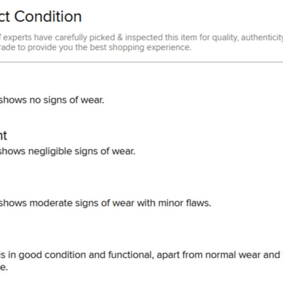Click the word "authenticity" in gray description
This screenshot has height=283, width=283.
click(262, 38)
